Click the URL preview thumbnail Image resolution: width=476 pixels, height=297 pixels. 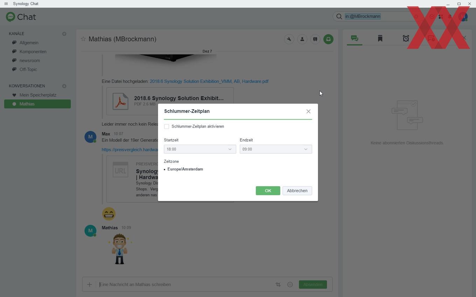(x=120, y=170)
